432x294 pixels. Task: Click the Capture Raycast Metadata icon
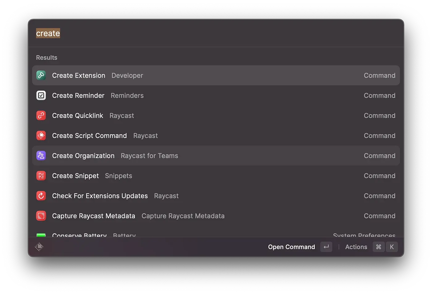(41, 216)
